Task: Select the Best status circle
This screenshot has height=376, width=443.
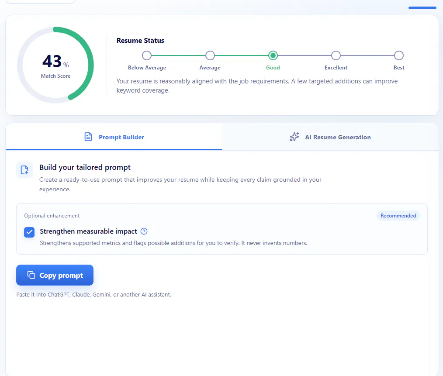Action: click(x=398, y=55)
